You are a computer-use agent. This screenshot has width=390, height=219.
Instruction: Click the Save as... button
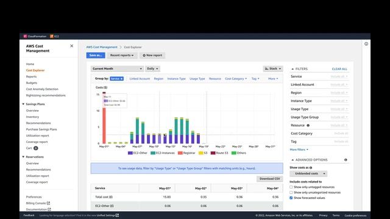coord(96,55)
